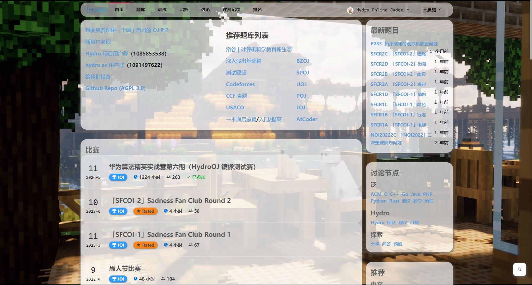The image size is (532, 285).
Task: Open problem SFCR1A 电梯
Action: (399, 125)
